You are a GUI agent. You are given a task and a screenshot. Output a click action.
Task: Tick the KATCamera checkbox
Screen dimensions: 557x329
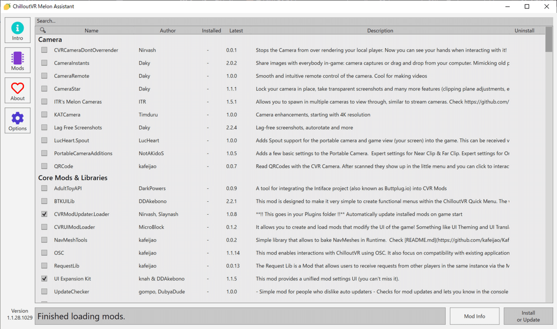(44, 114)
